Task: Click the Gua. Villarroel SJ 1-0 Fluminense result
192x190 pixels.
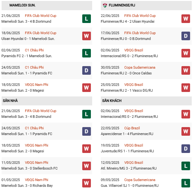Action: click(x=130, y=186)
